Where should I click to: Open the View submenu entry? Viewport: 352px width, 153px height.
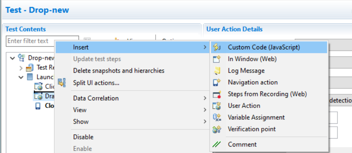coord(132,110)
